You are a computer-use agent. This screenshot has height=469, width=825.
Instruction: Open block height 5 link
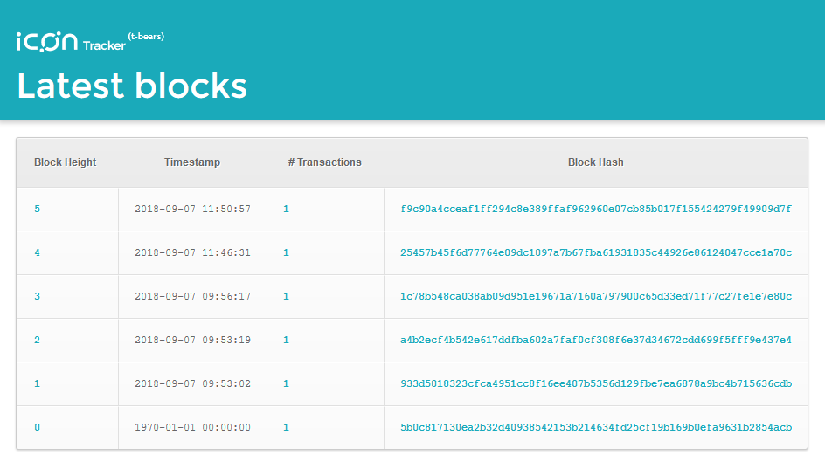click(37, 210)
